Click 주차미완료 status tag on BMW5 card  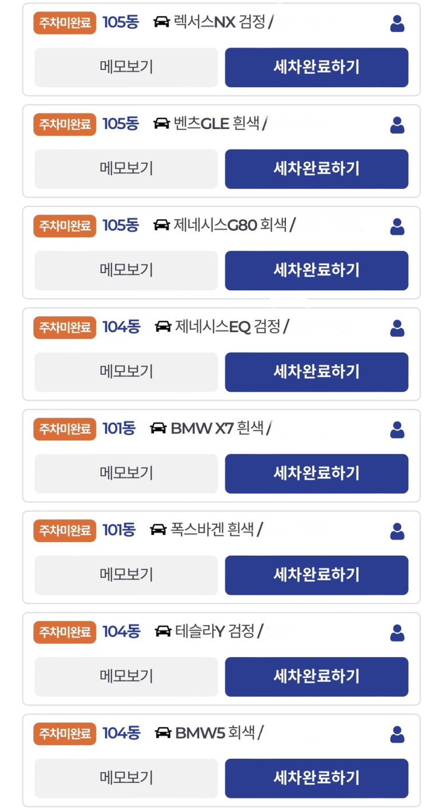(x=65, y=734)
